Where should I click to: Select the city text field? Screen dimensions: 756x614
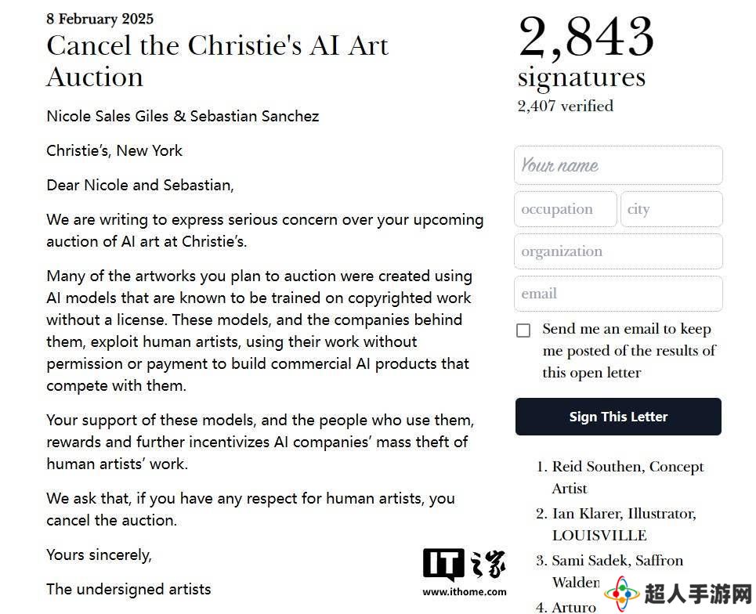point(671,209)
